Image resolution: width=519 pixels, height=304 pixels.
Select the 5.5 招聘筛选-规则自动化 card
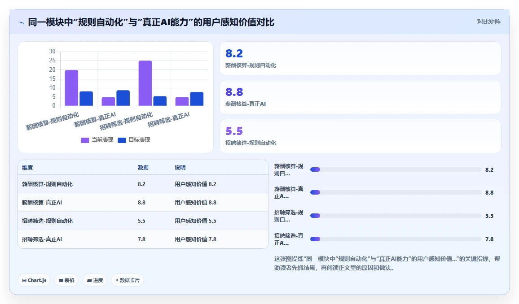pyautogui.click(x=360, y=136)
